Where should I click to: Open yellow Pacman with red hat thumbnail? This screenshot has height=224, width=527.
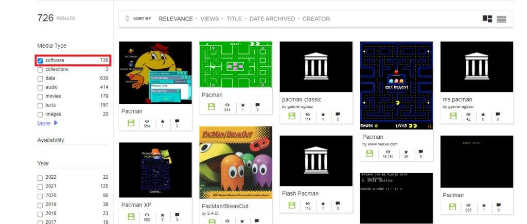pos(155,72)
